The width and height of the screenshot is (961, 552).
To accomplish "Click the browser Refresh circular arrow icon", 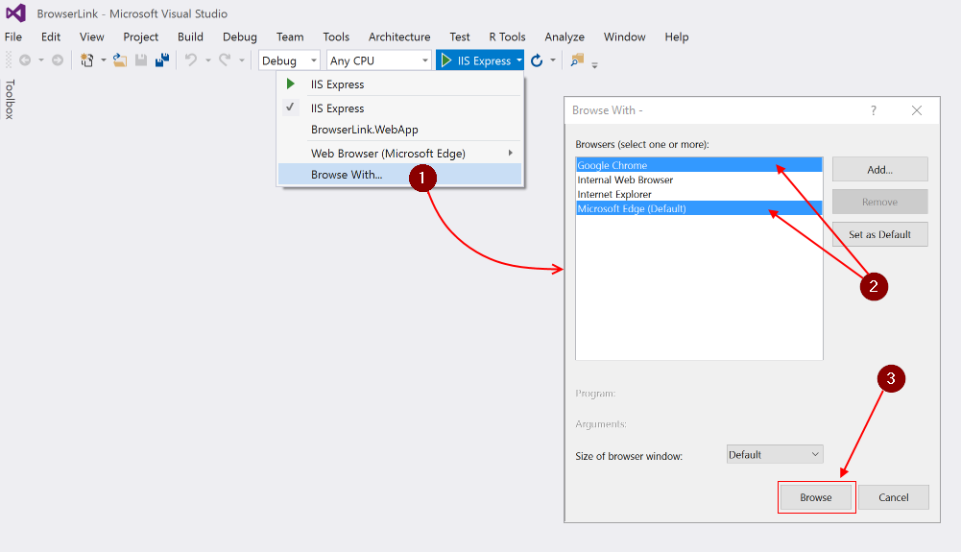I will coord(537,60).
